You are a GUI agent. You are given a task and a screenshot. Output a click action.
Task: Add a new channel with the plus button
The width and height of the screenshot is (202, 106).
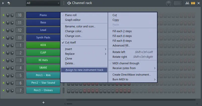tap(43, 102)
